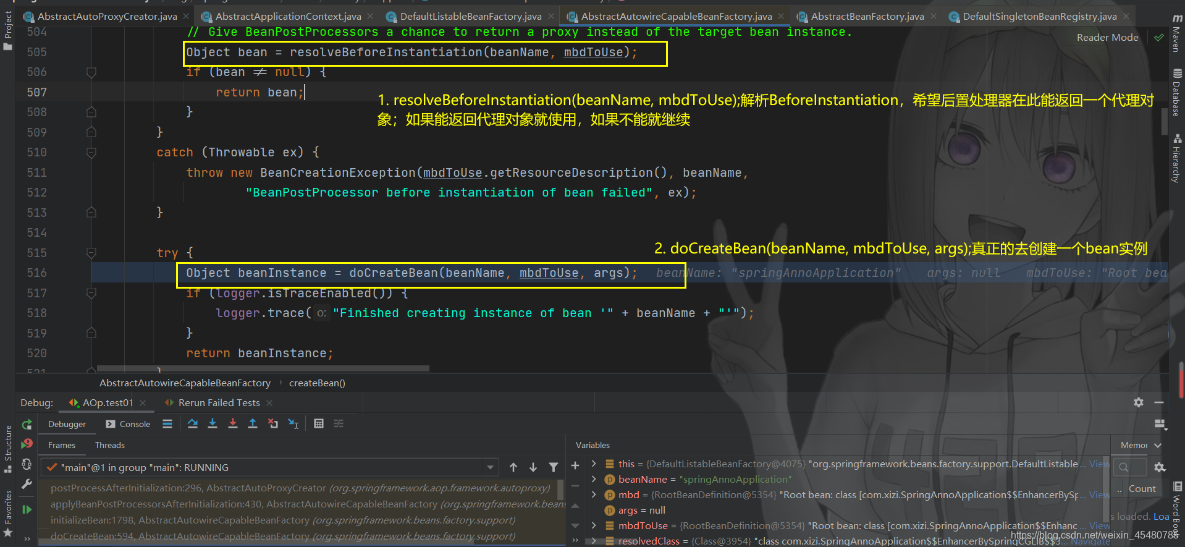The height and width of the screenshot is (547, 1185).
Task: Click View link for mbd variable
Action: [x=1099, y=494]
